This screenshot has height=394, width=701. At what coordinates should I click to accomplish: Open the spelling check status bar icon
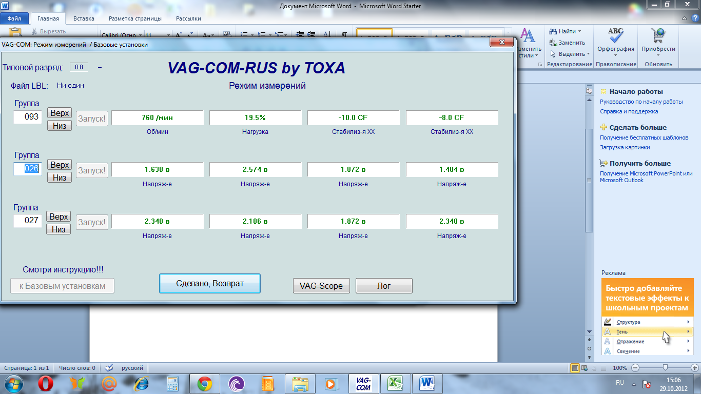(109, 368)
